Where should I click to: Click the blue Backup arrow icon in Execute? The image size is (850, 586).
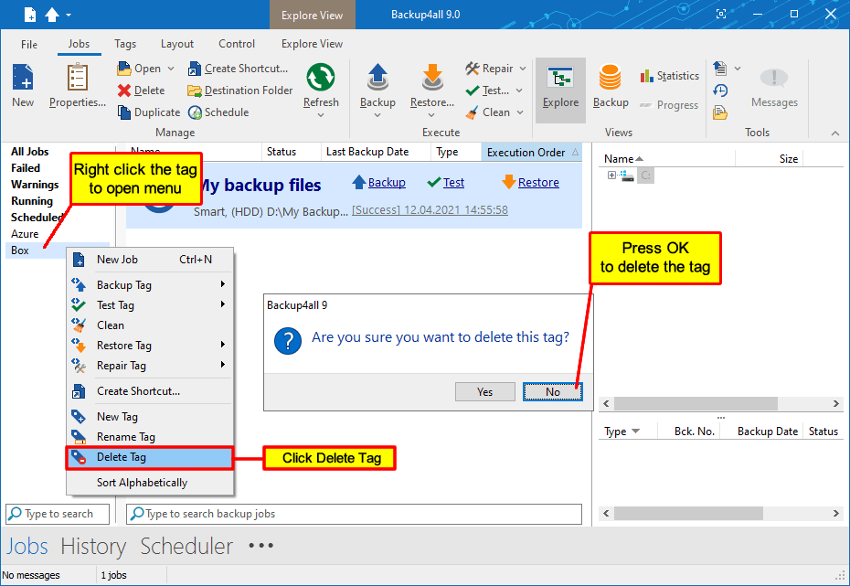(x=377, y=78)
